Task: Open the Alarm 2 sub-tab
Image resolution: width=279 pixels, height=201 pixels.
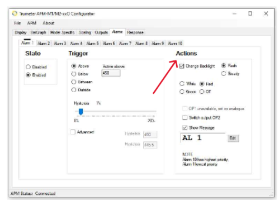Action: point(44,44)
